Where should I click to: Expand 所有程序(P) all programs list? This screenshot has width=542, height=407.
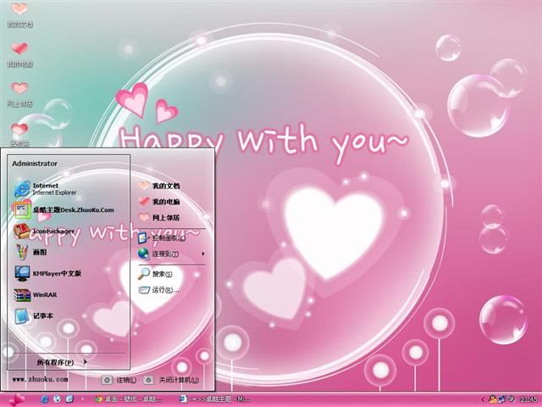coord(62,362)
